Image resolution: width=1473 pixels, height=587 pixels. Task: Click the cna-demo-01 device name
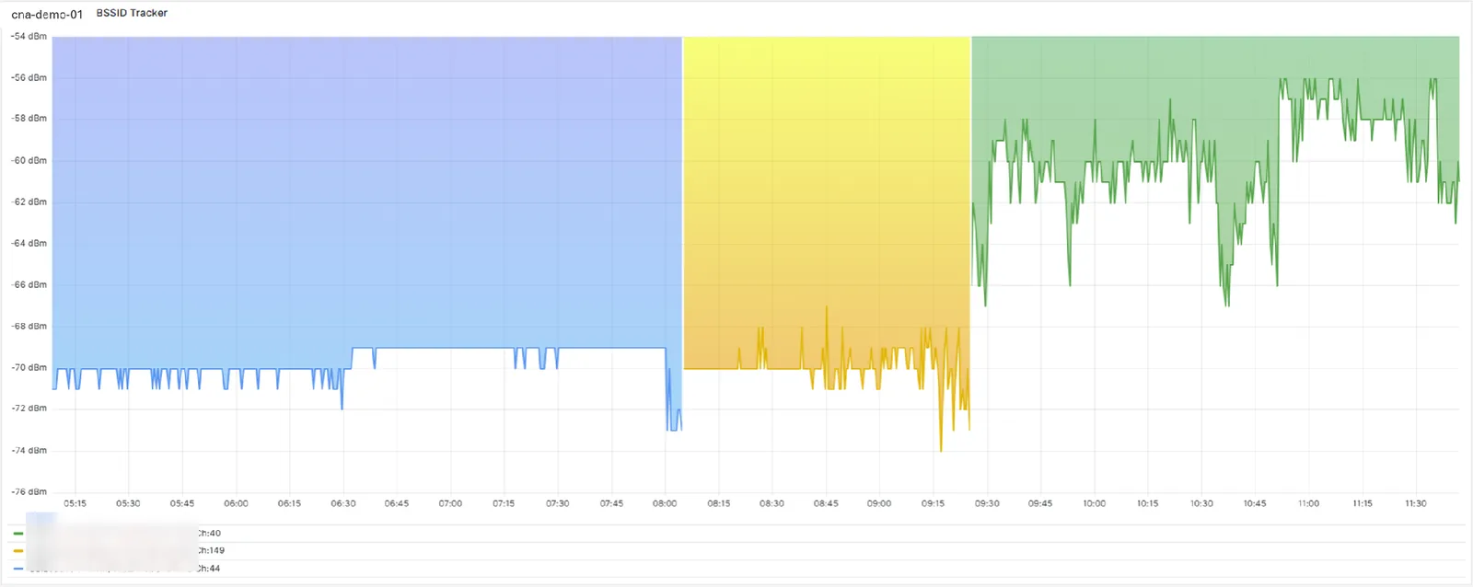coord(47,14)
